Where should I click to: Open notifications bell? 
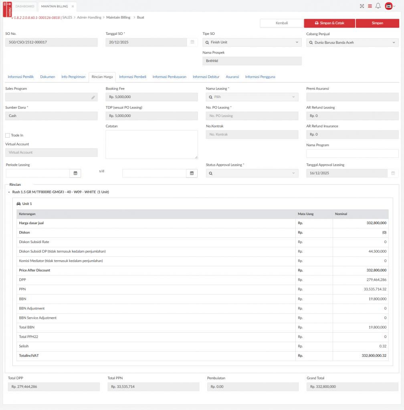(x=378, y=6)
